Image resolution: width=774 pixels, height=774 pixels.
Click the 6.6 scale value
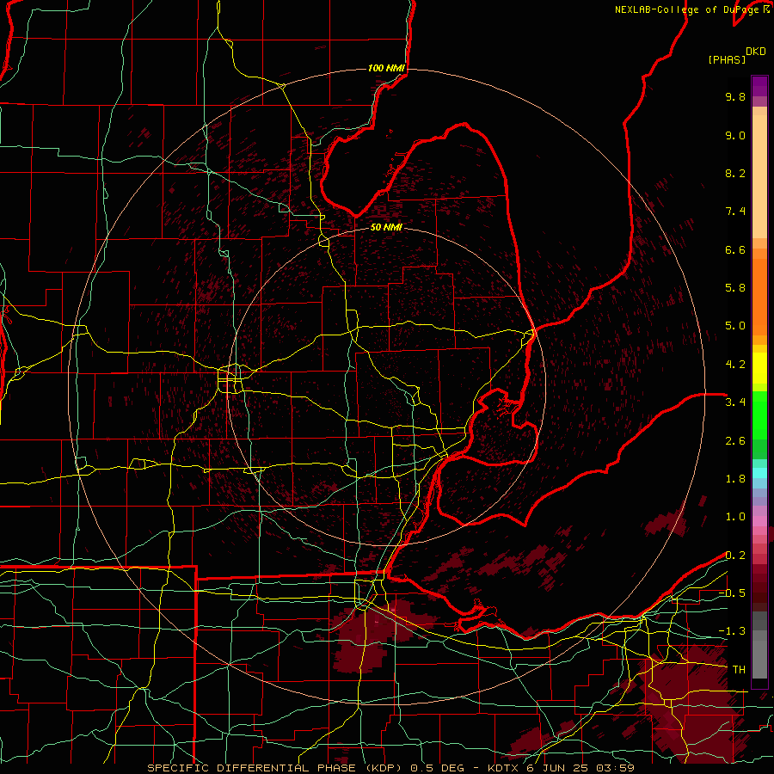coord(735,249)
